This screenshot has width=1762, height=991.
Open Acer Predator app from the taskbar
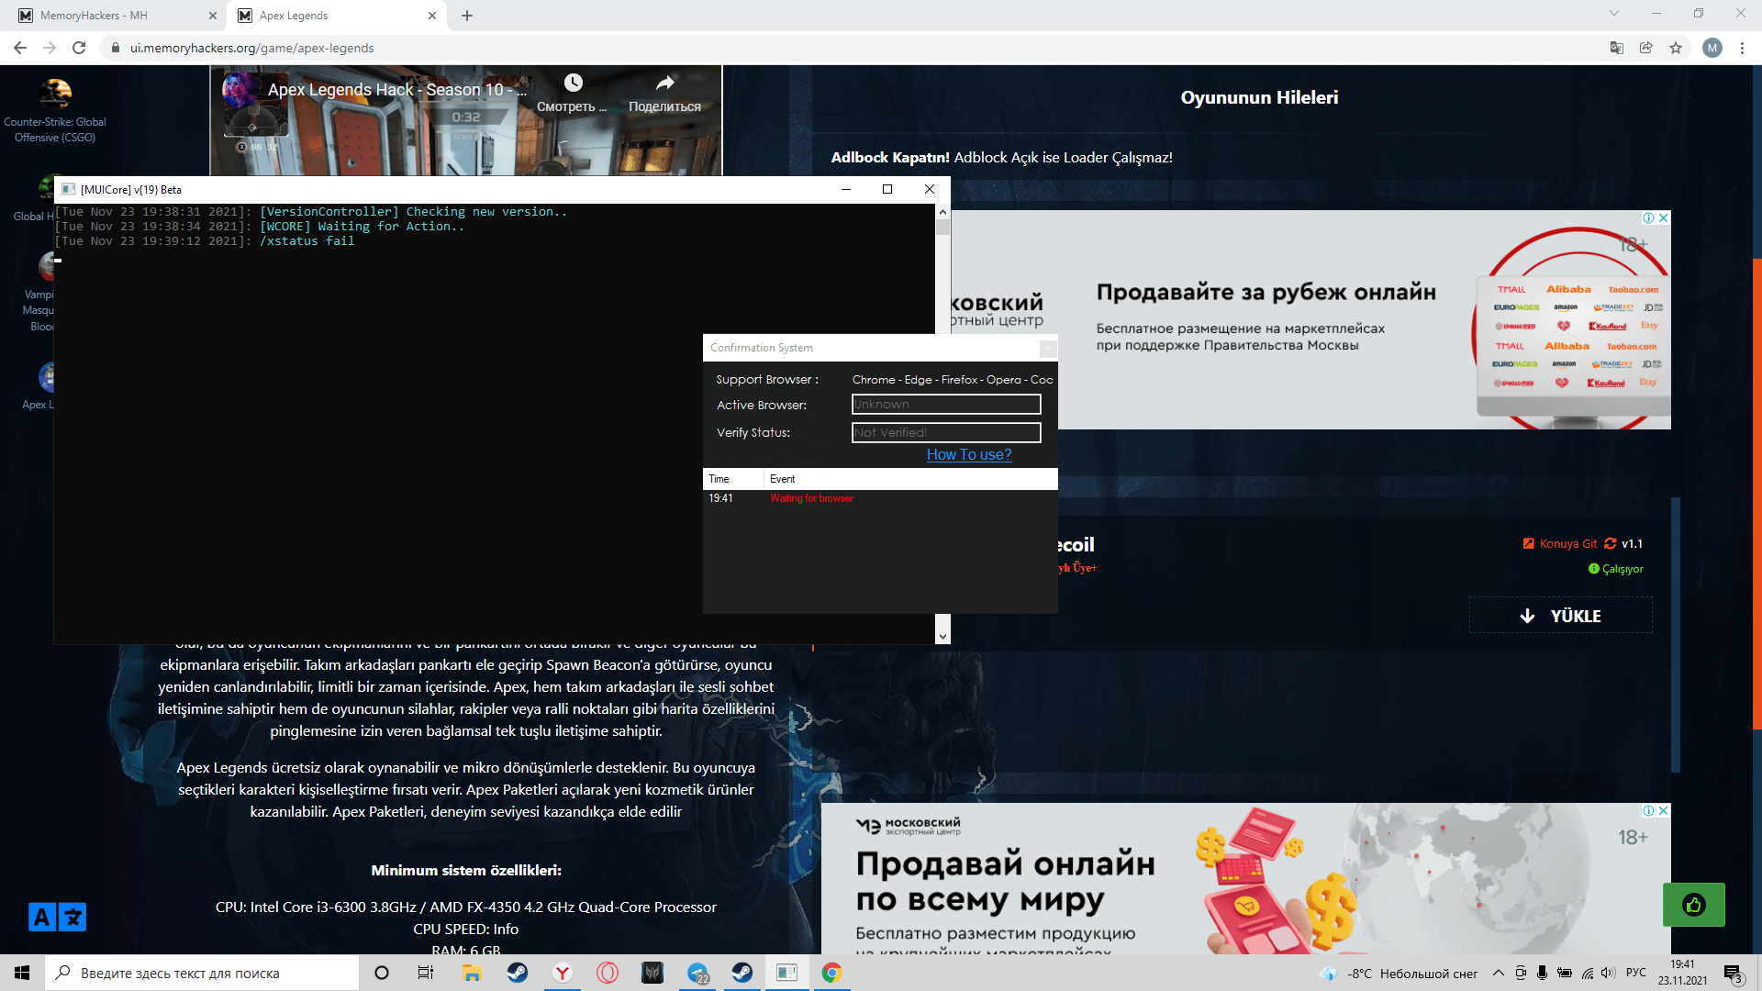pyautogui.click(x=652, y=973)
